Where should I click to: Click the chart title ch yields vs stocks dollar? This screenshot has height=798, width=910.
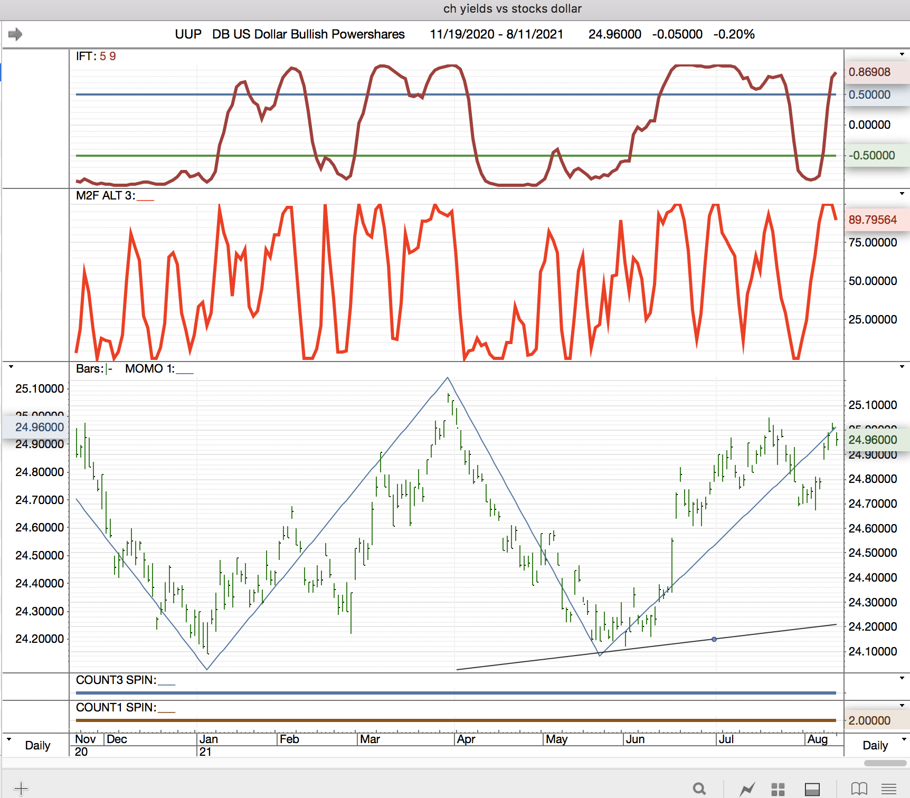pos(513,9)
